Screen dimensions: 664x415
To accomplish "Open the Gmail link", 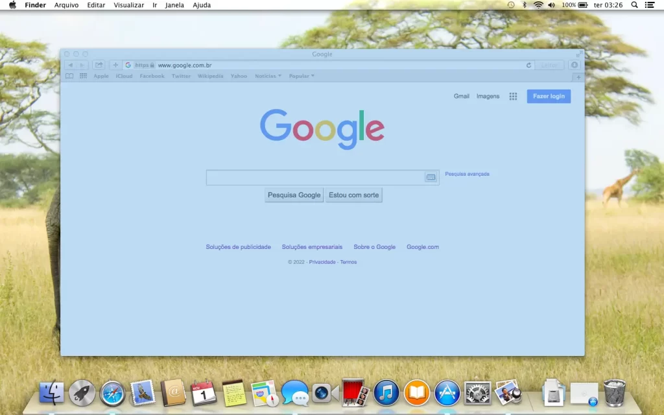I will 462,96.
